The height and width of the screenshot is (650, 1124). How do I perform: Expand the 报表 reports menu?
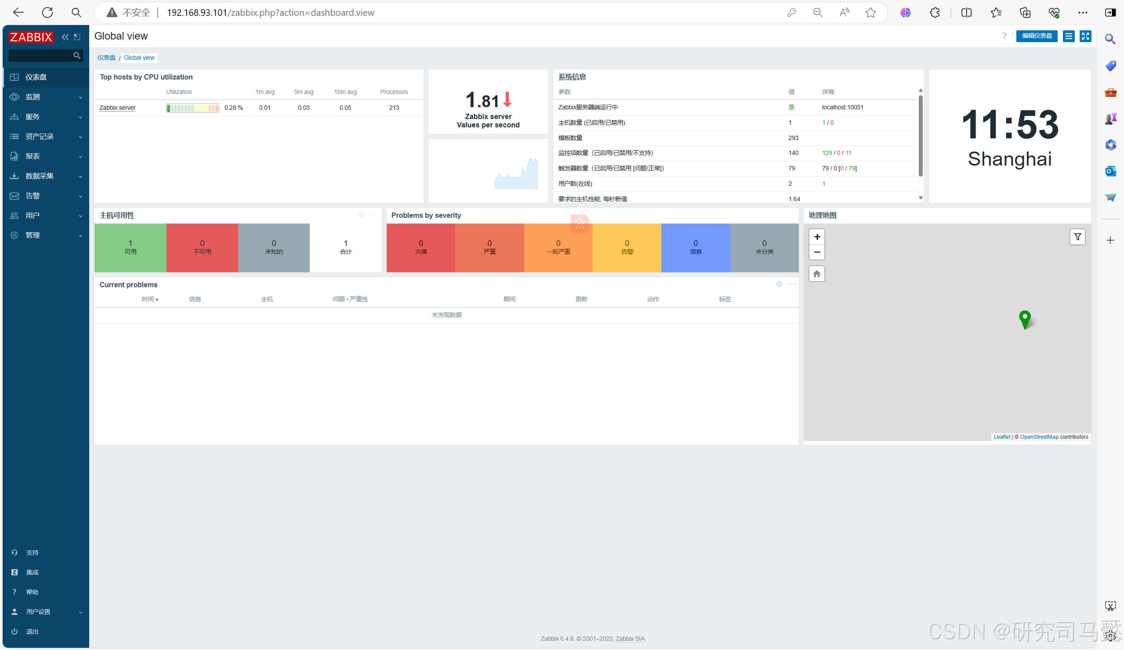tap(46, 156)
